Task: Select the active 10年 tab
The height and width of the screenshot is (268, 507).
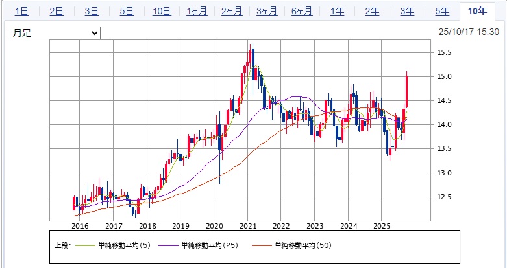Action: coord(477,11)
